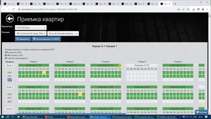Open Квартира 5 (74) header

coord(178,65)
